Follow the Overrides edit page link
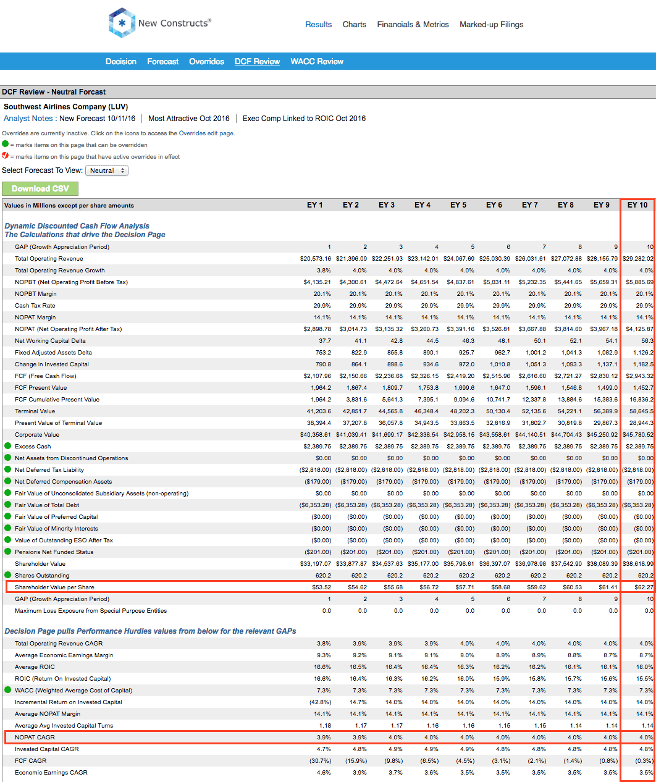Viewport: 656px width, 782px height. point(206,133)
